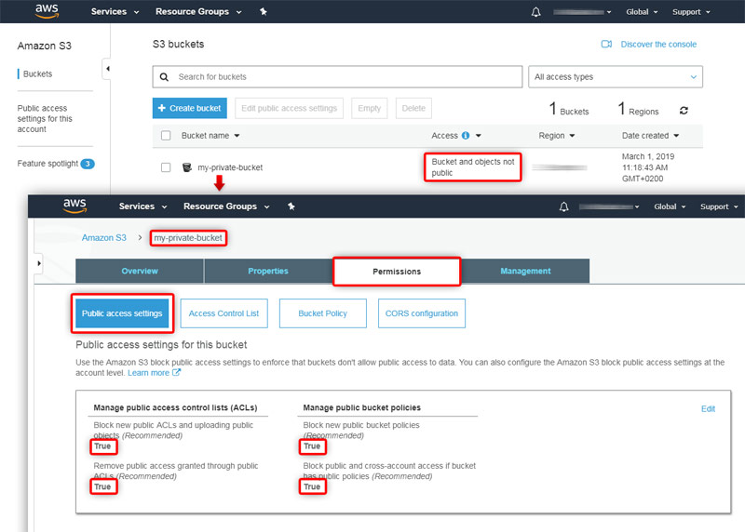Open the CORS configuration section
Screen dimensions: 745x532
coord(422,313)
